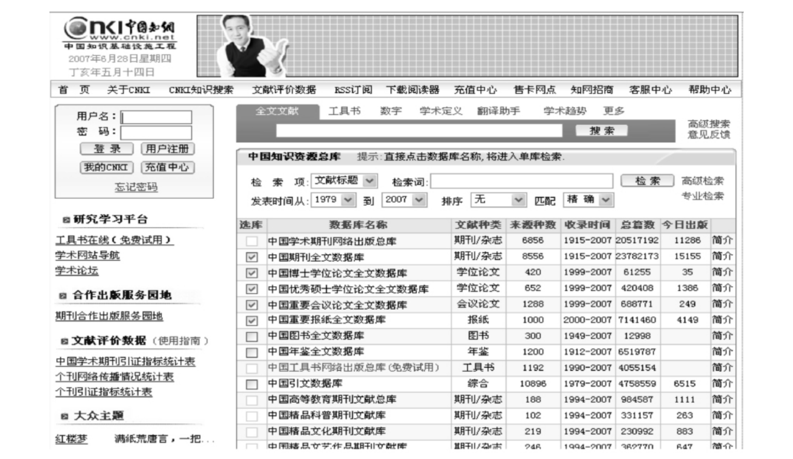Click the 登录 button
Viewport: 793px width, 459px height.
coord(107,149)
